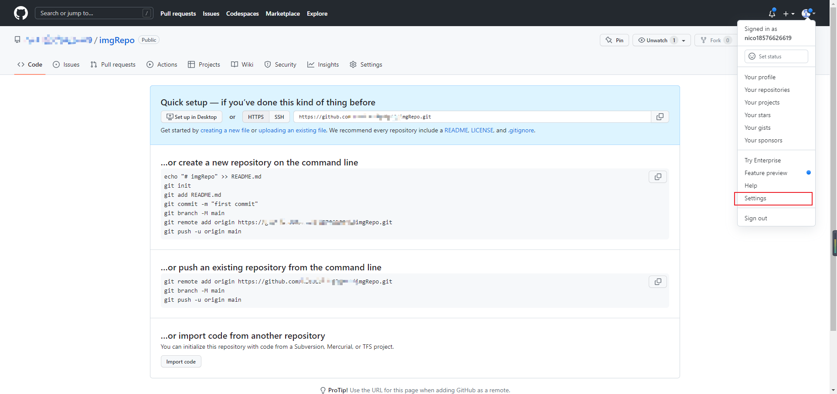Open Issues in top navigation bar

click(x=211, y=13)
